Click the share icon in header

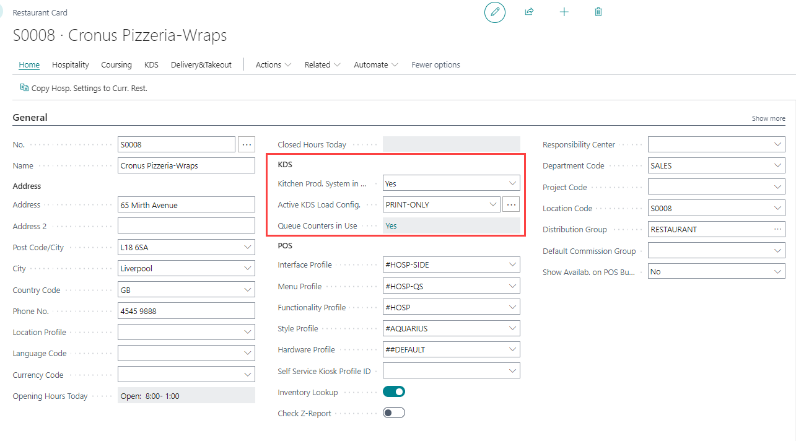(529, 12)
